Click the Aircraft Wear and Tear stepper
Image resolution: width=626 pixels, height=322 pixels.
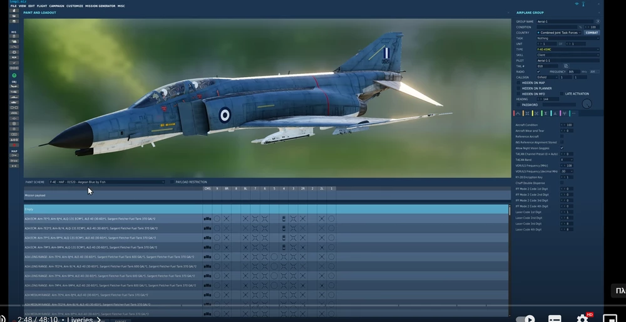(563, 131)
